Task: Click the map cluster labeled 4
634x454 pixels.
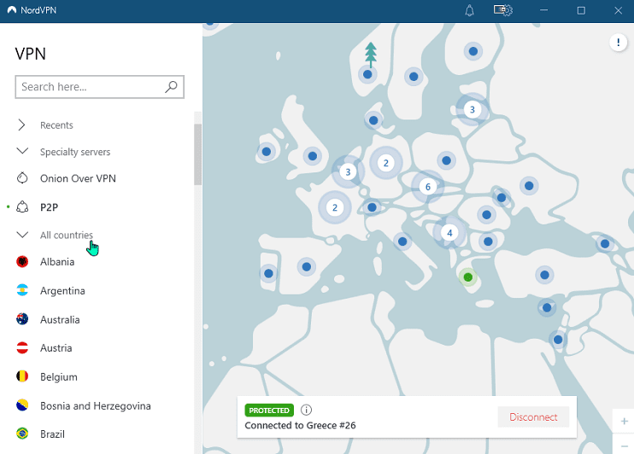Action: 449,233
